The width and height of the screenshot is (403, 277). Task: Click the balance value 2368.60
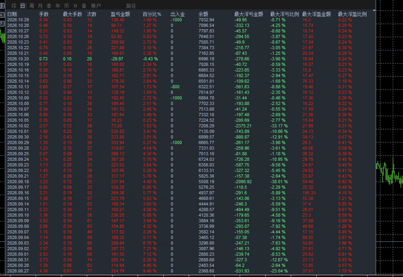pos(207,271)
